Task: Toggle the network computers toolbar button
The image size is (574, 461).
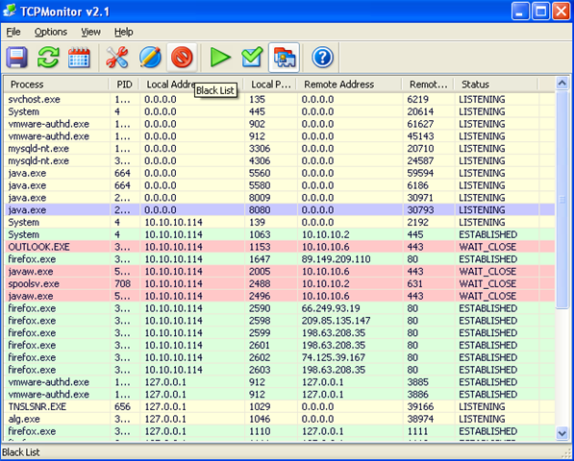Action: pos(284,58)
